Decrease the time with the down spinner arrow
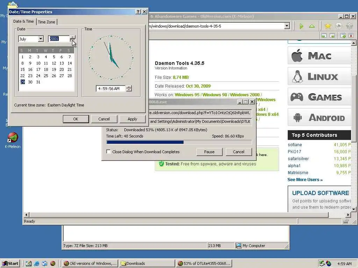The image size is (358, 268). point(129,90)
